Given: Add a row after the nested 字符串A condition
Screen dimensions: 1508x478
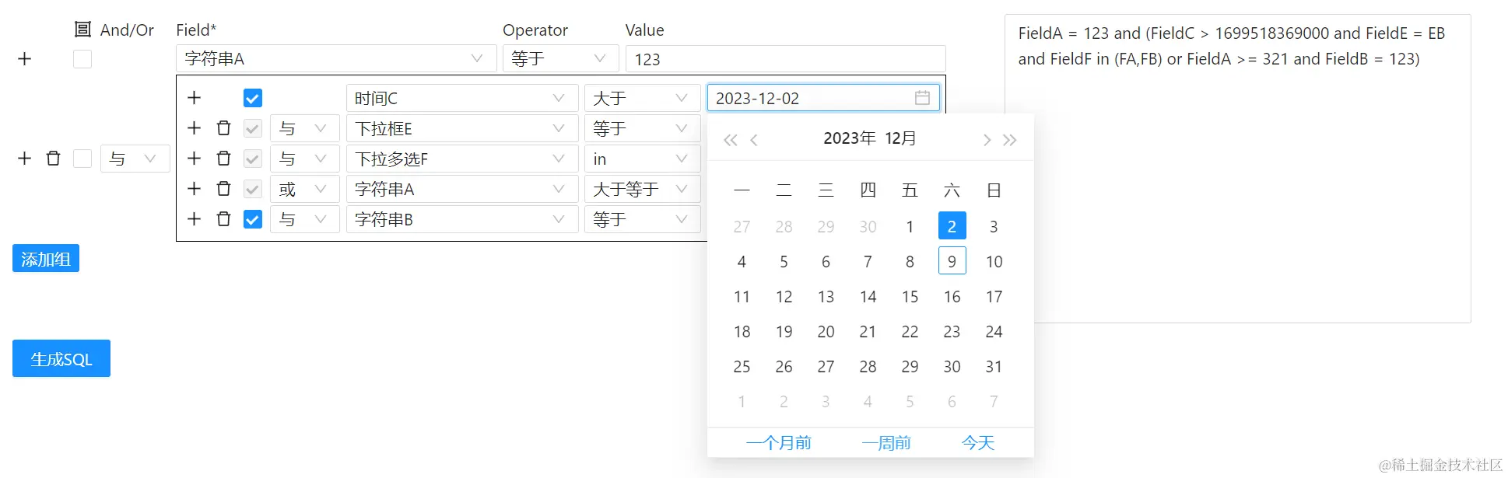Looking at the screenshot, I should (195, 189).
